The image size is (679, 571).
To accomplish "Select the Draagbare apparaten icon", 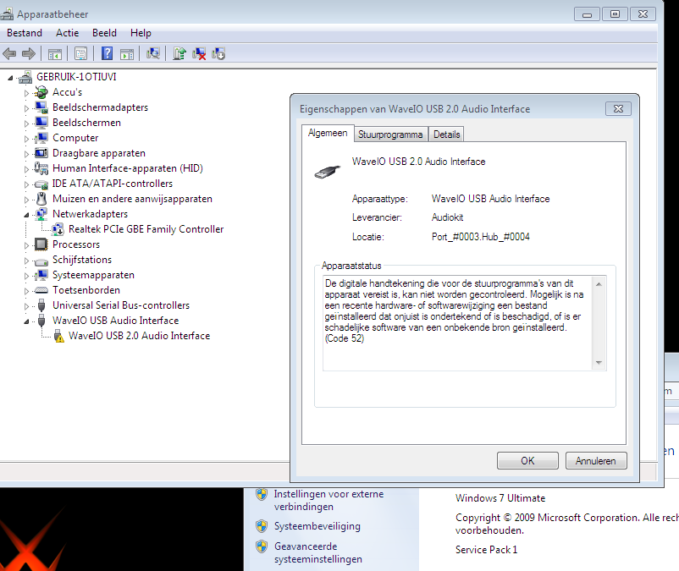I will tap(41, 153).
